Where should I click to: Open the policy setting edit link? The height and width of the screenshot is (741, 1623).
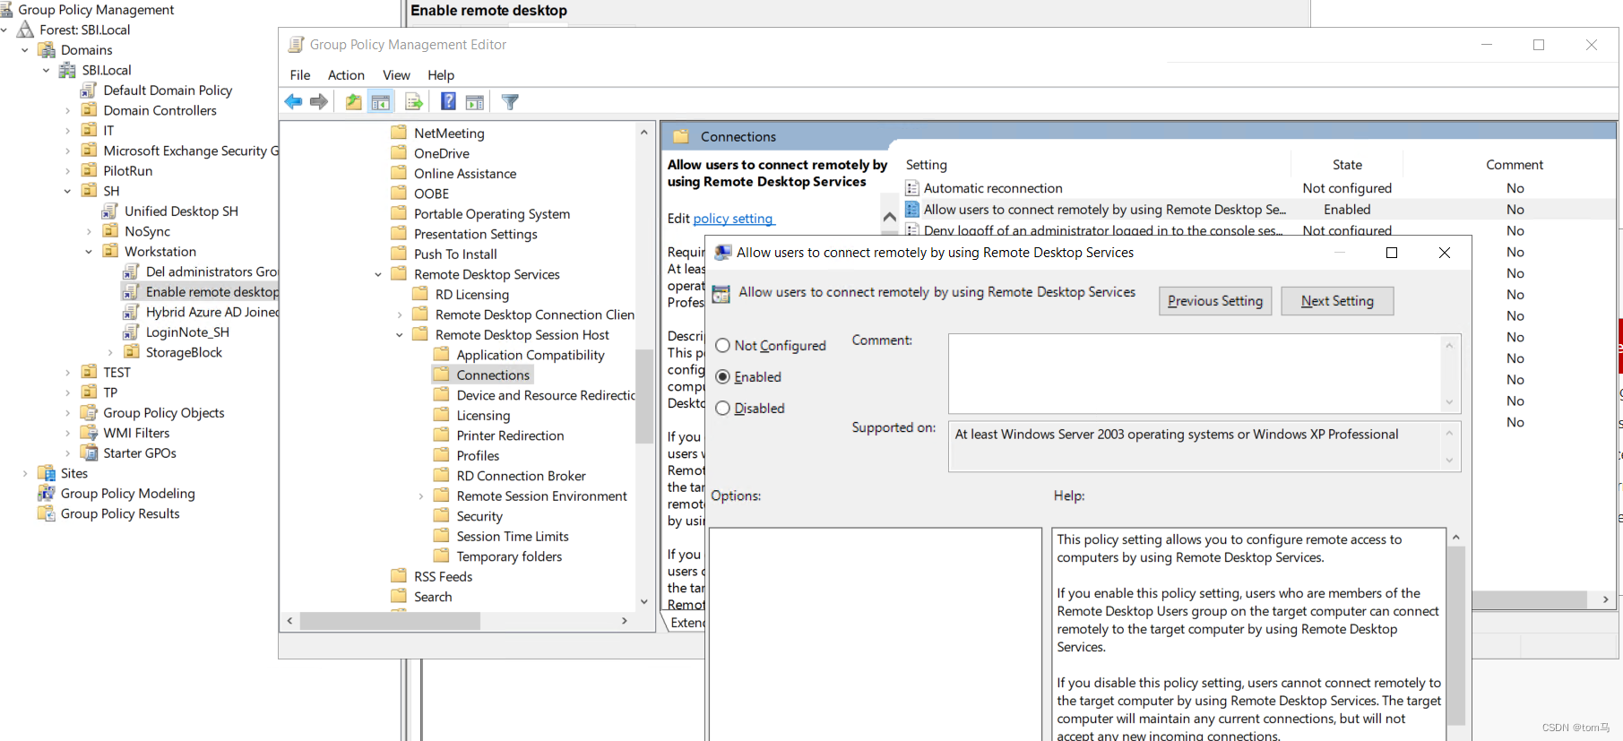pyautogui.click(x=734, y=219)
